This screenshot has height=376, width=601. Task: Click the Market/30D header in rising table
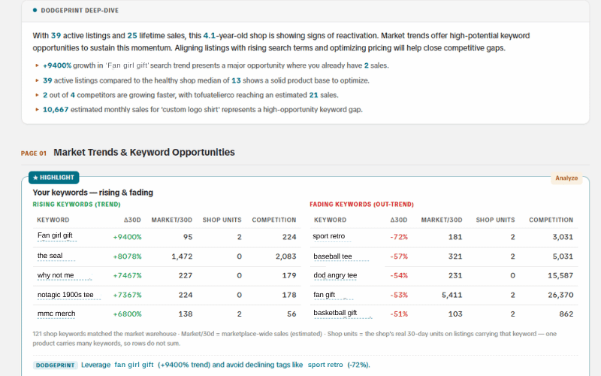coord(172,220)
